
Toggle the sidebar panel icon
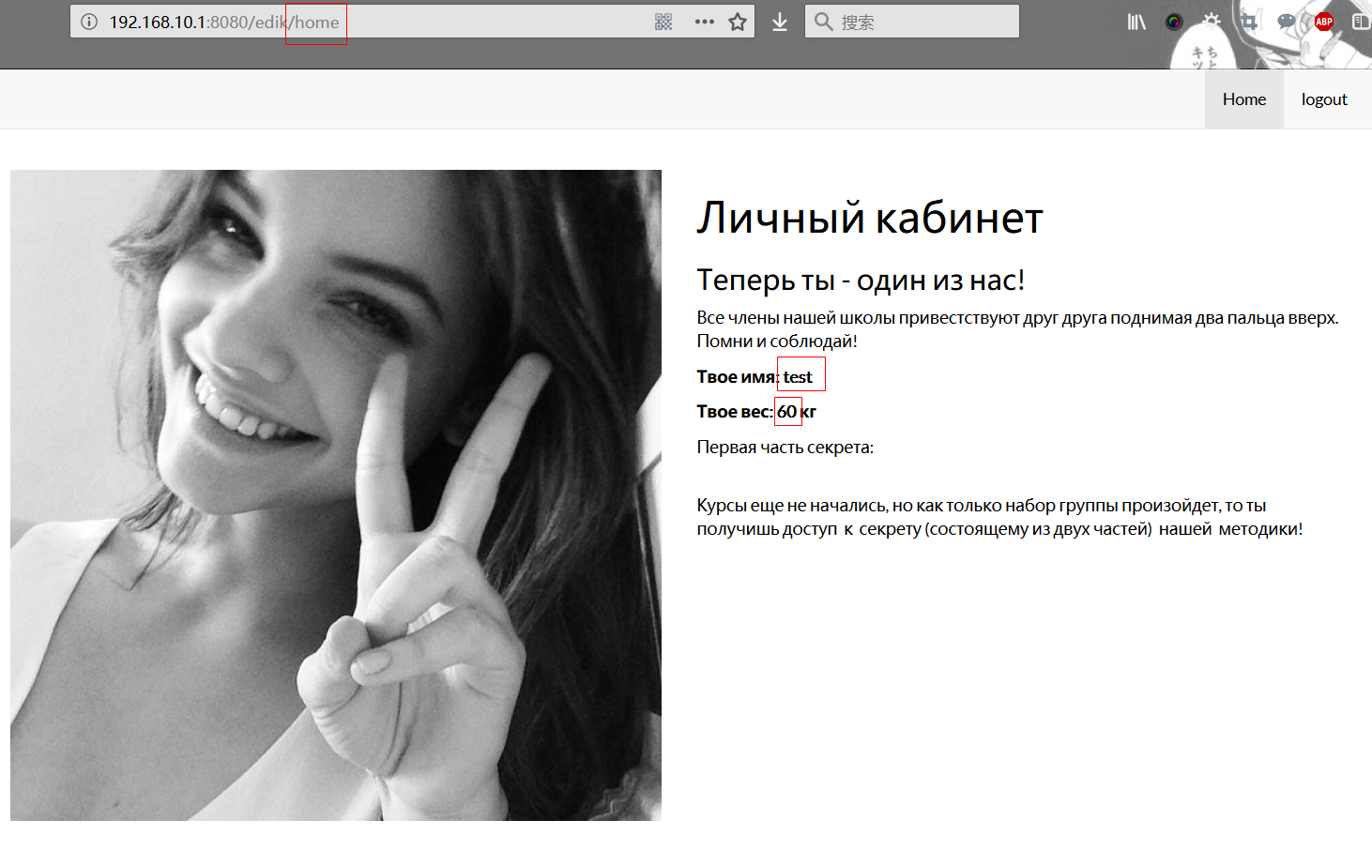point(1361,22)
